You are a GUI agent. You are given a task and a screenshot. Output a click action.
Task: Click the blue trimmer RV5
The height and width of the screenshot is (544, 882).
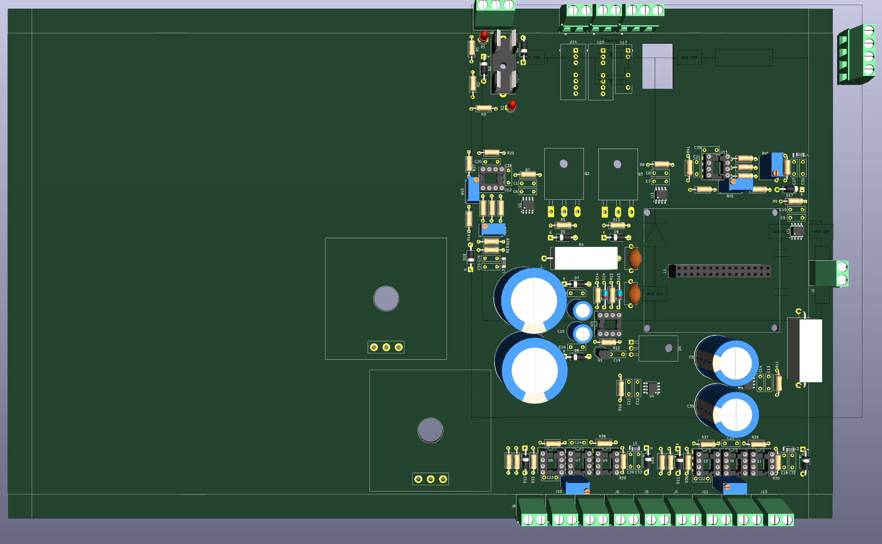tap(735, 185)
